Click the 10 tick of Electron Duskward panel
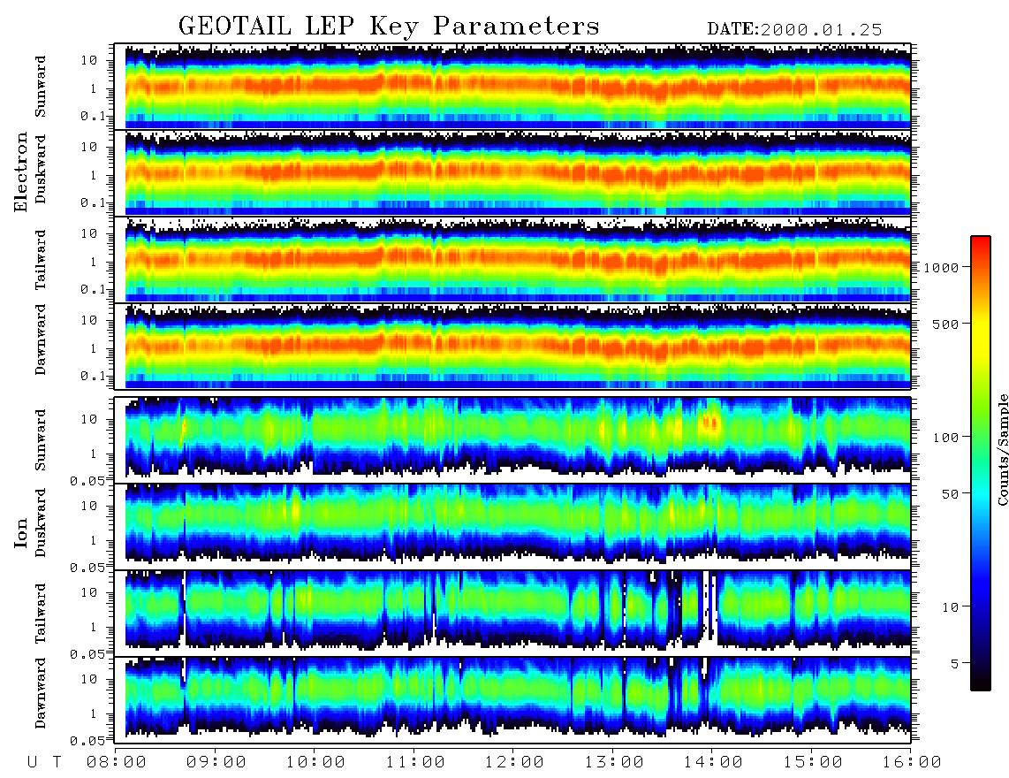The width and height of the screenshot is (1009, 778). pos(89,147)
